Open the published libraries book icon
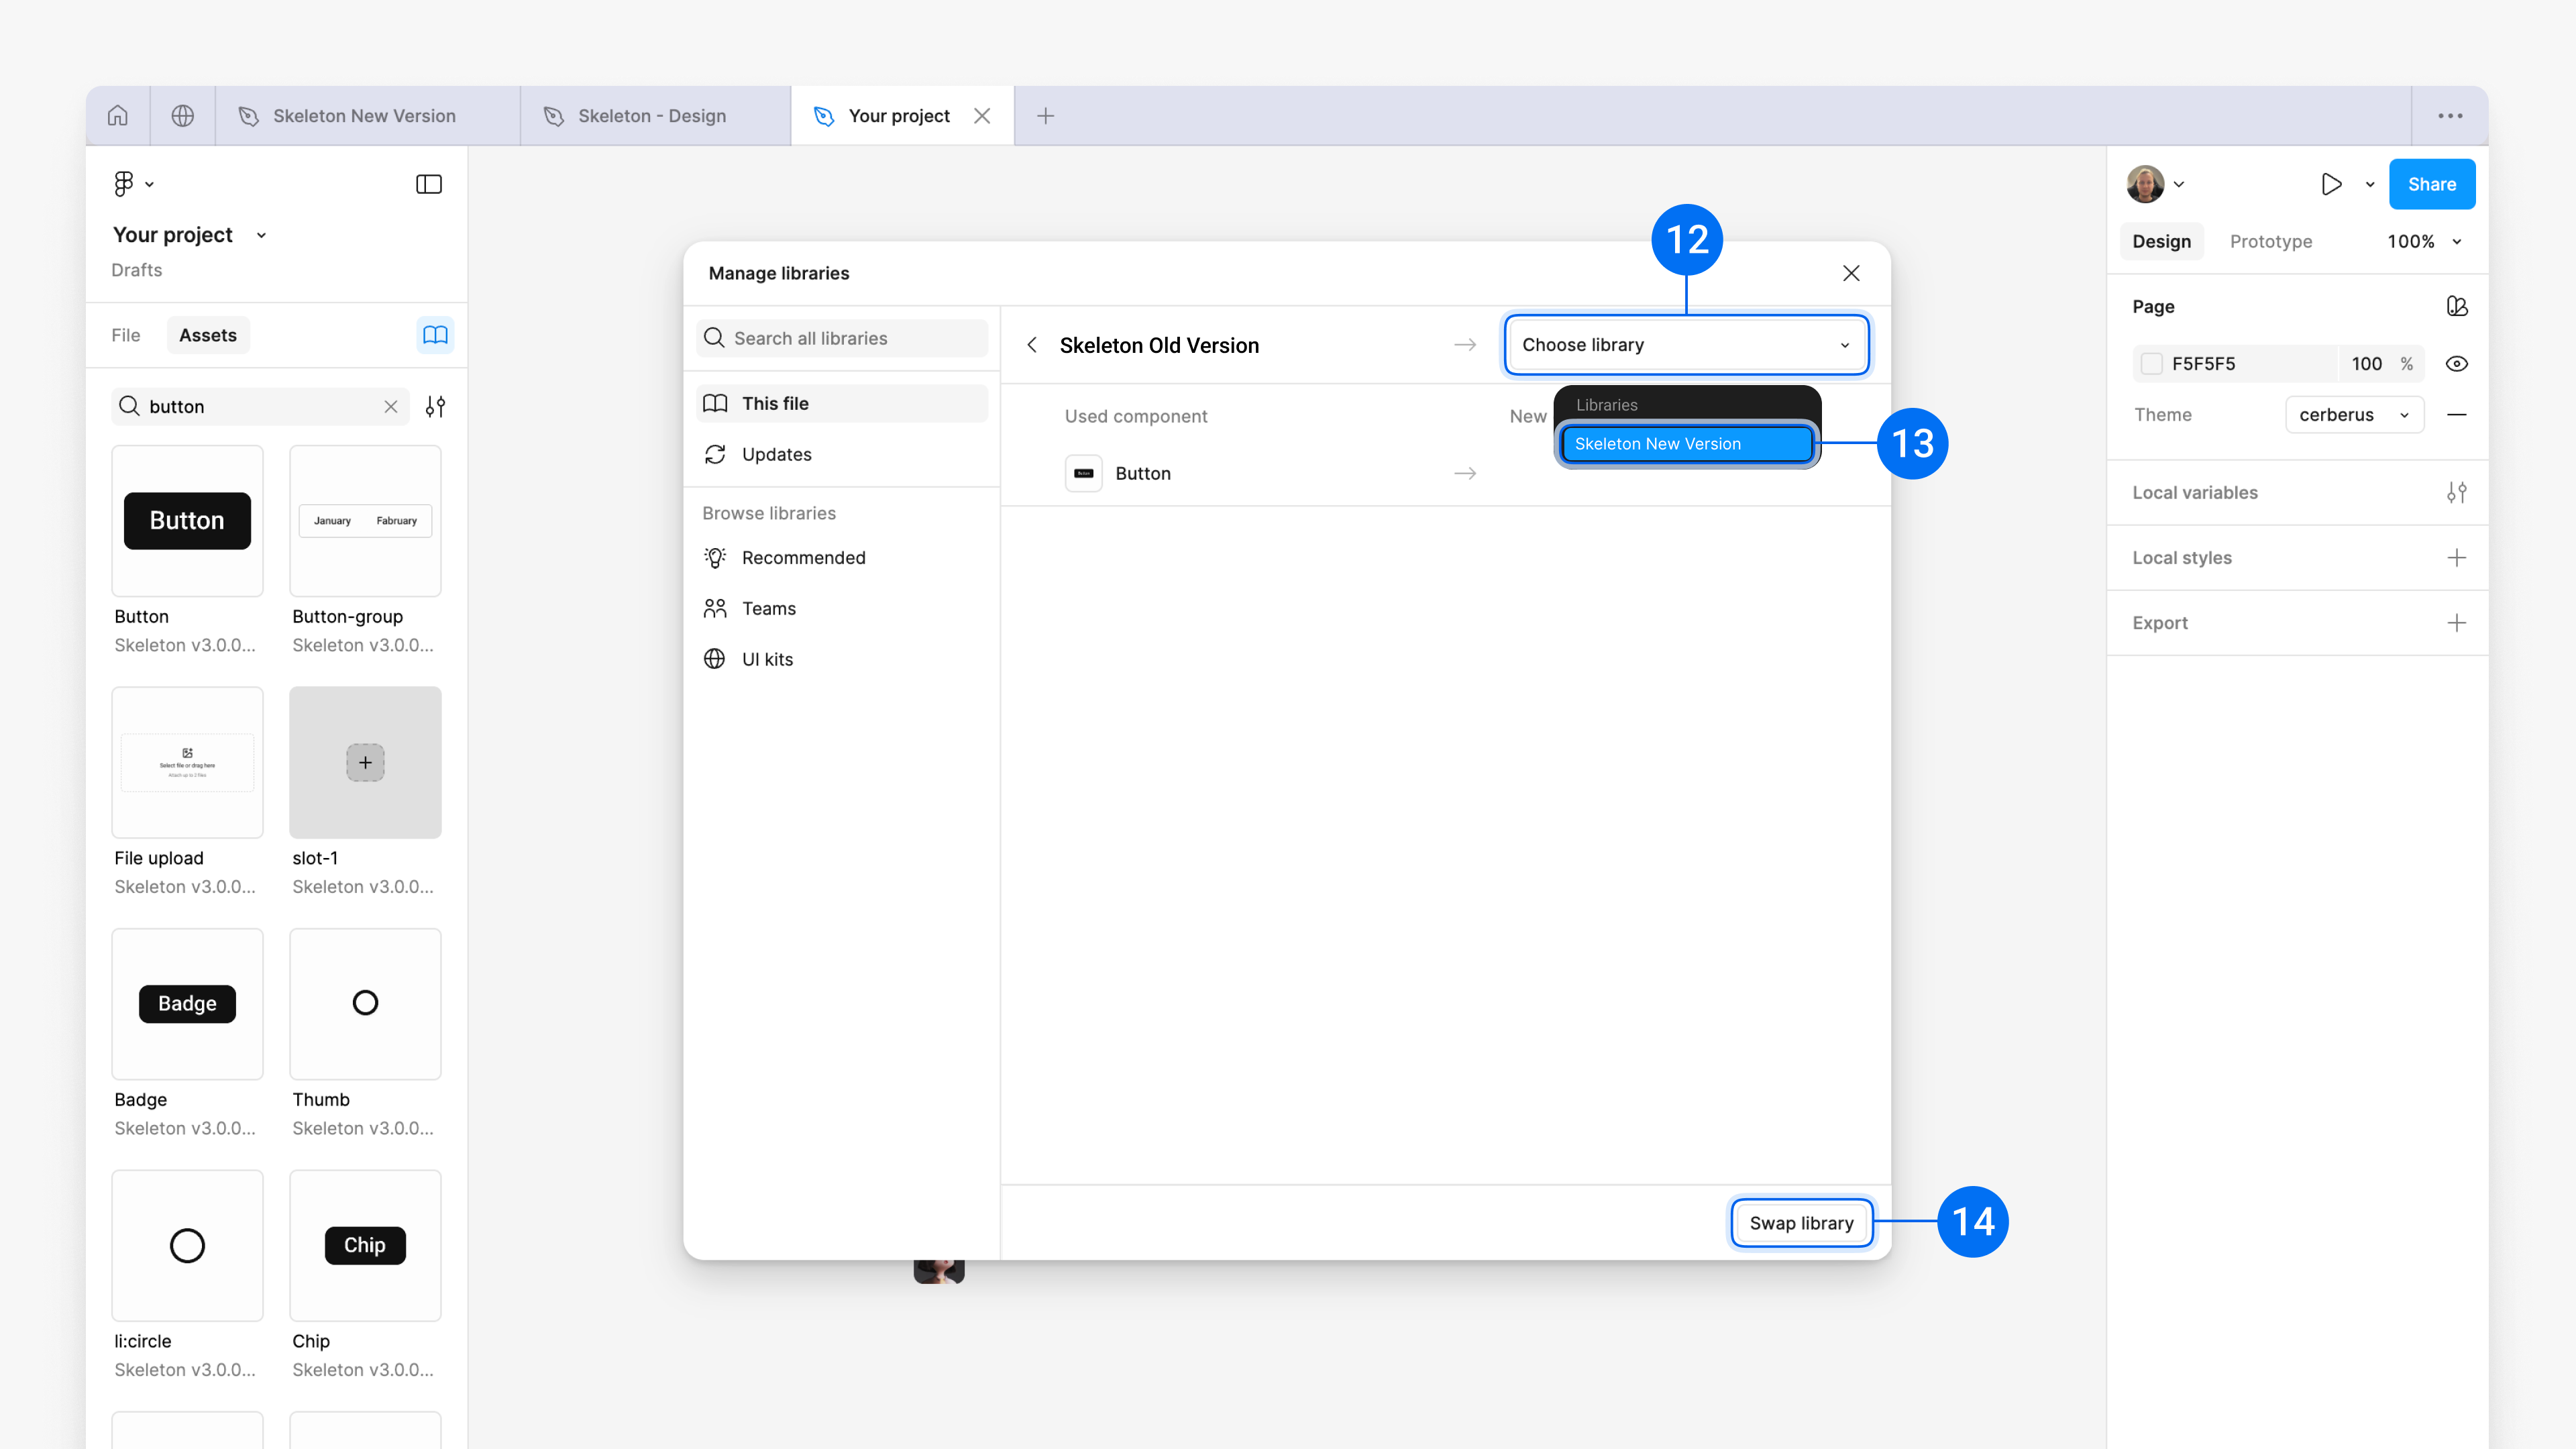The width and height of the screenshot is (2576, 1449). [x=435, y=335]
